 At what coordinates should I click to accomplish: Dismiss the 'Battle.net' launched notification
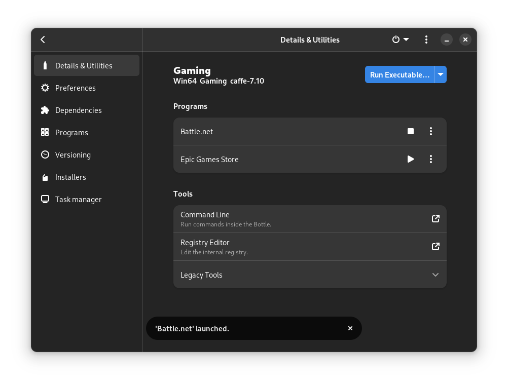click(350, 328)
